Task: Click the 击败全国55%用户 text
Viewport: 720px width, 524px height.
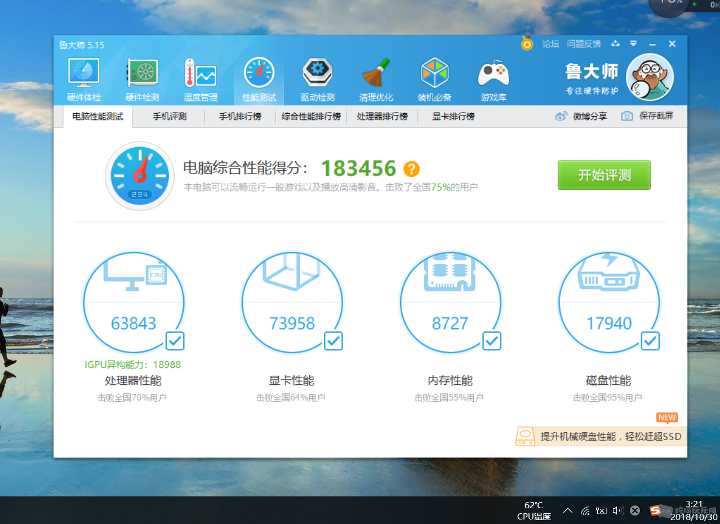Action: point(449,398)
